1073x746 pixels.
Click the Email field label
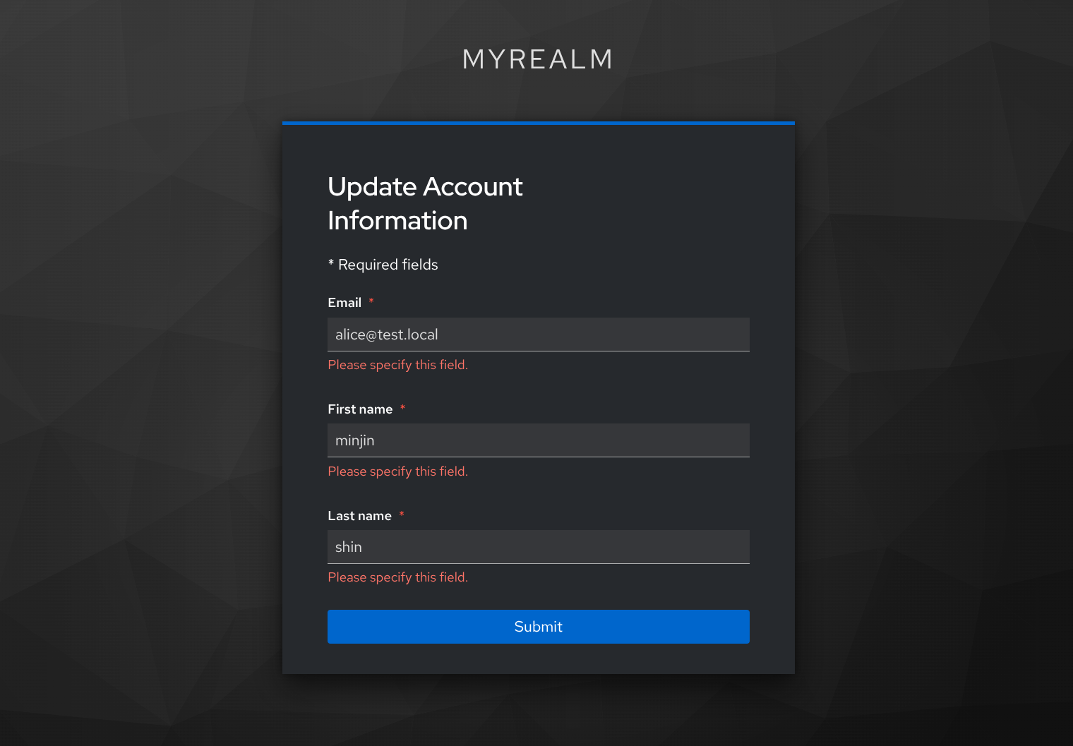pyautogui.click(x=344, y=303)
